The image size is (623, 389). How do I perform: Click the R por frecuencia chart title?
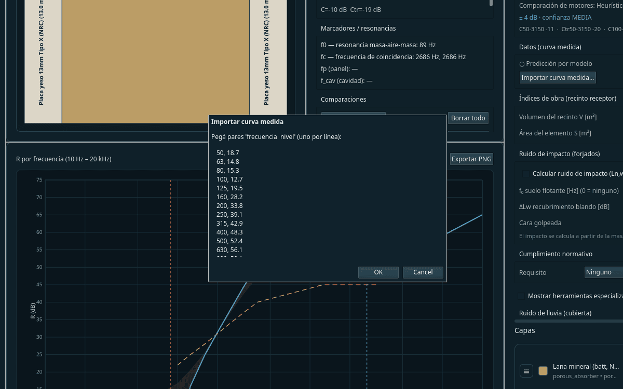[64, 159]
